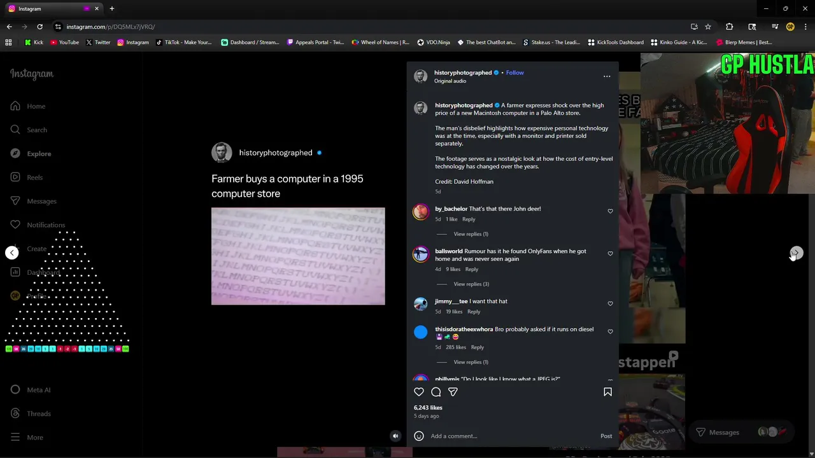Viewport: 815px width, 458px height.
Task: Like by_bachelor's comment
Action: coord(610,211)
